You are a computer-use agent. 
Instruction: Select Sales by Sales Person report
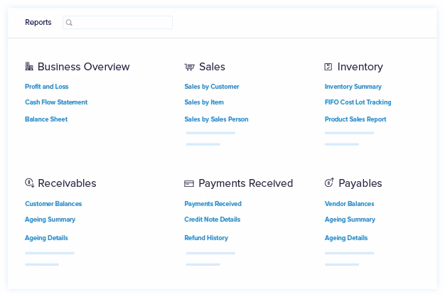click(216, 119)
